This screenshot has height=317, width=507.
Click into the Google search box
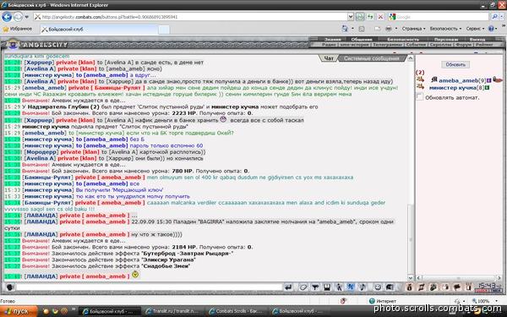click(x=442, y=17)
